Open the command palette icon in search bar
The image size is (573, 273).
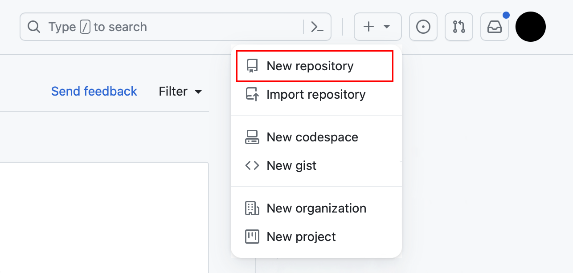click(x=317, y=27)
